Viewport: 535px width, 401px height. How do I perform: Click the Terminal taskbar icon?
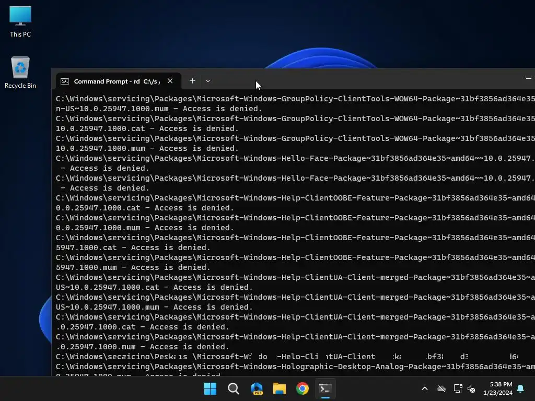coord(325,388)
